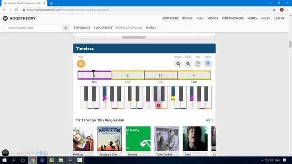Open the Chrome profile avatar

tap(282, 10)
